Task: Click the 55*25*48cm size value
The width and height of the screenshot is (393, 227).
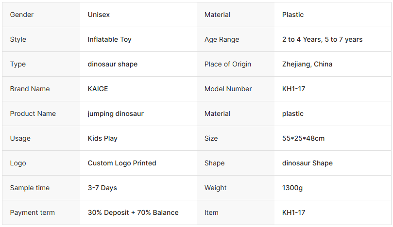Action: pyautogui.click(x=303, y=138)
